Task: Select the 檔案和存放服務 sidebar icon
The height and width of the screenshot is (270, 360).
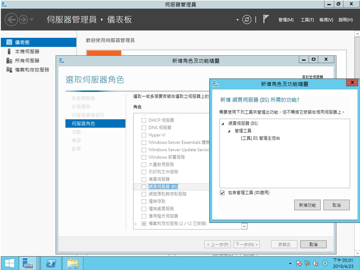Action: [x=9, y=70]
